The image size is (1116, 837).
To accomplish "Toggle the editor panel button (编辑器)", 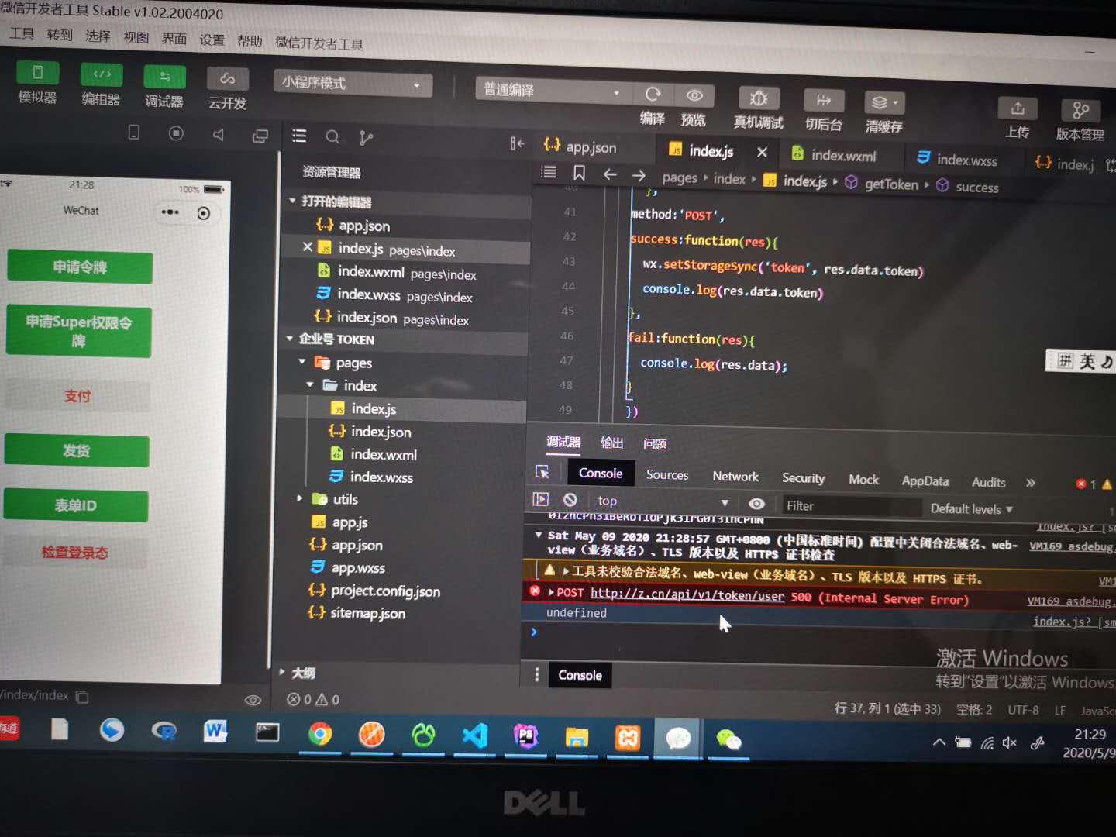I will coord(102,75).
